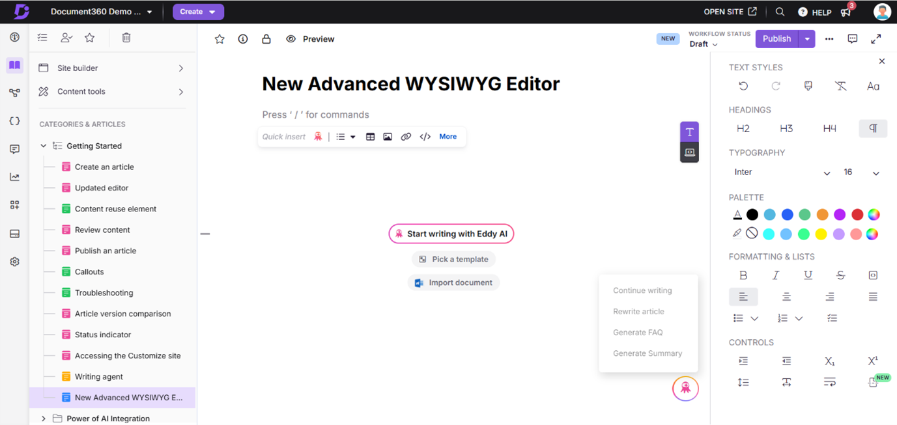897x425 pixels.
Task: Select Generate Summary from Eddy AI menu
Action: pyautogui.click(x=648, y=353)
